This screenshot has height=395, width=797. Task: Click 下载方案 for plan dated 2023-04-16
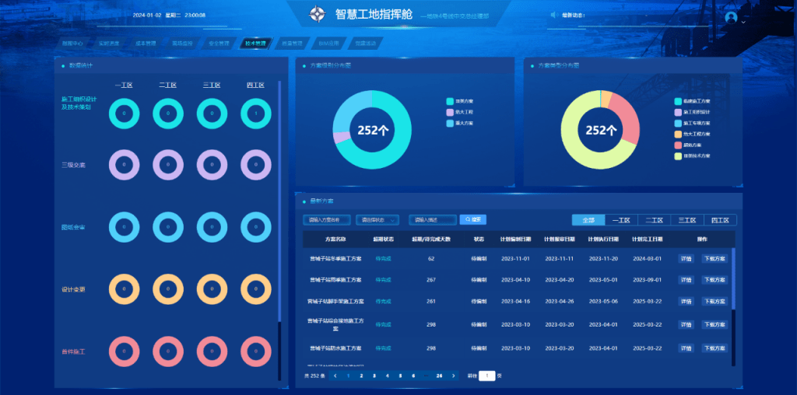point(714,301)
